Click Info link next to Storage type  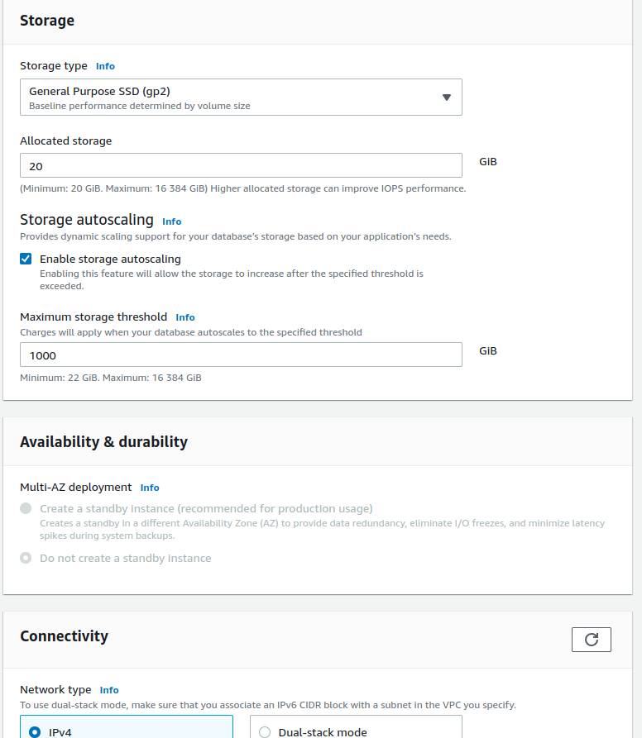105,66
